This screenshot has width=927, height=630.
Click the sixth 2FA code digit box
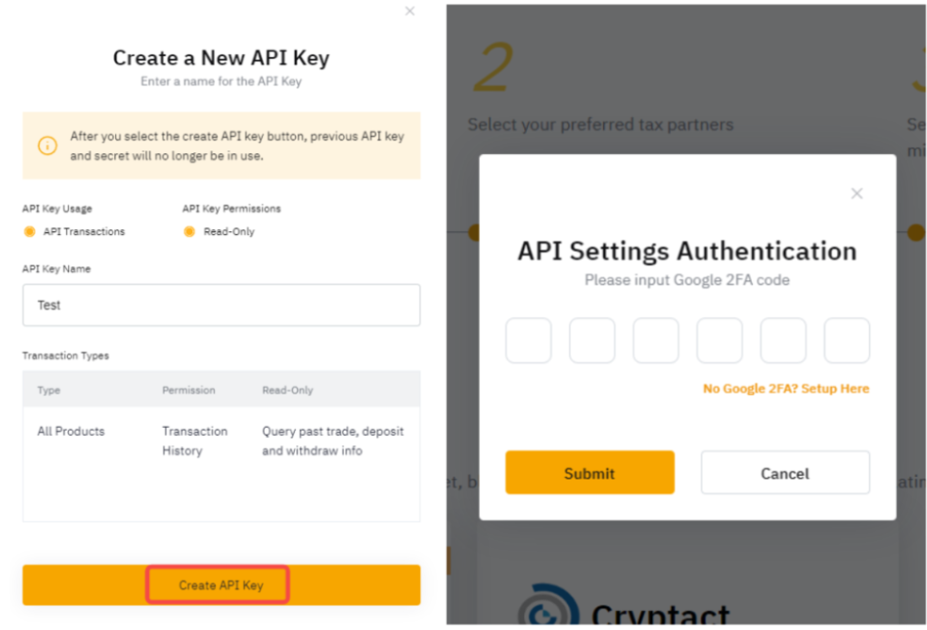846,341
